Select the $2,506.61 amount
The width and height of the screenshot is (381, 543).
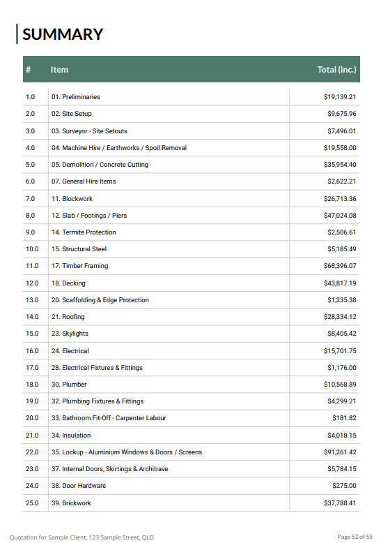[342, 232]
